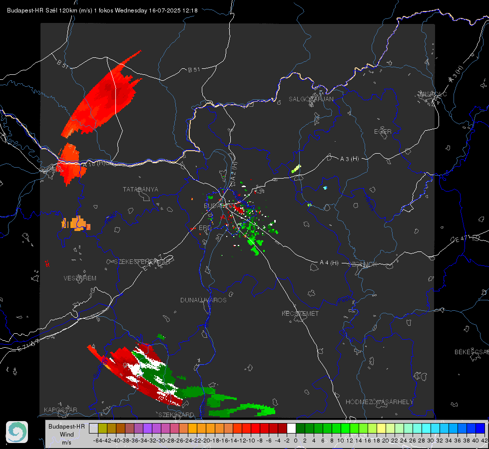Image resolution: width=489 pixels, height=449 pixels.
Task: Click the swirl logo icon beside the legend
Action: (x=17, y=432)
